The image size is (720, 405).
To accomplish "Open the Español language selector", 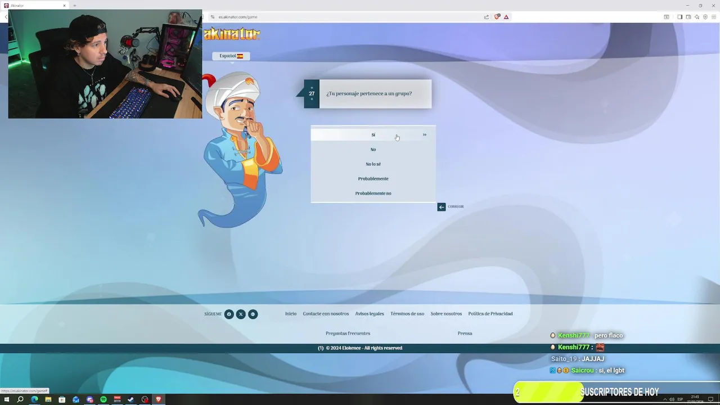I will [x=231, y=56].
